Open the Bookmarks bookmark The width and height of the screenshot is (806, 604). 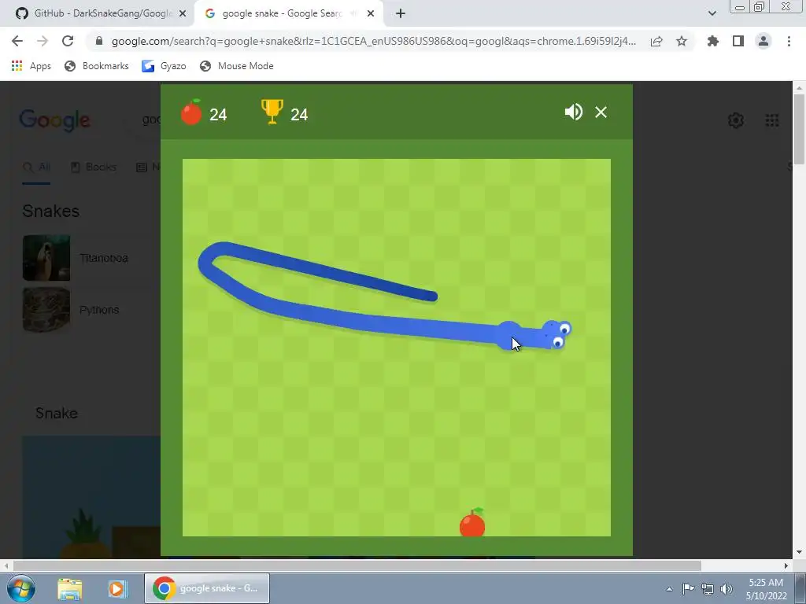tap(97, 66)
